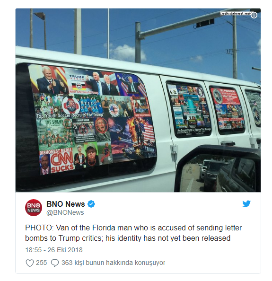
Task: Click the traffic light above the van
Action: pyautogui.click(x=205, y=23)
